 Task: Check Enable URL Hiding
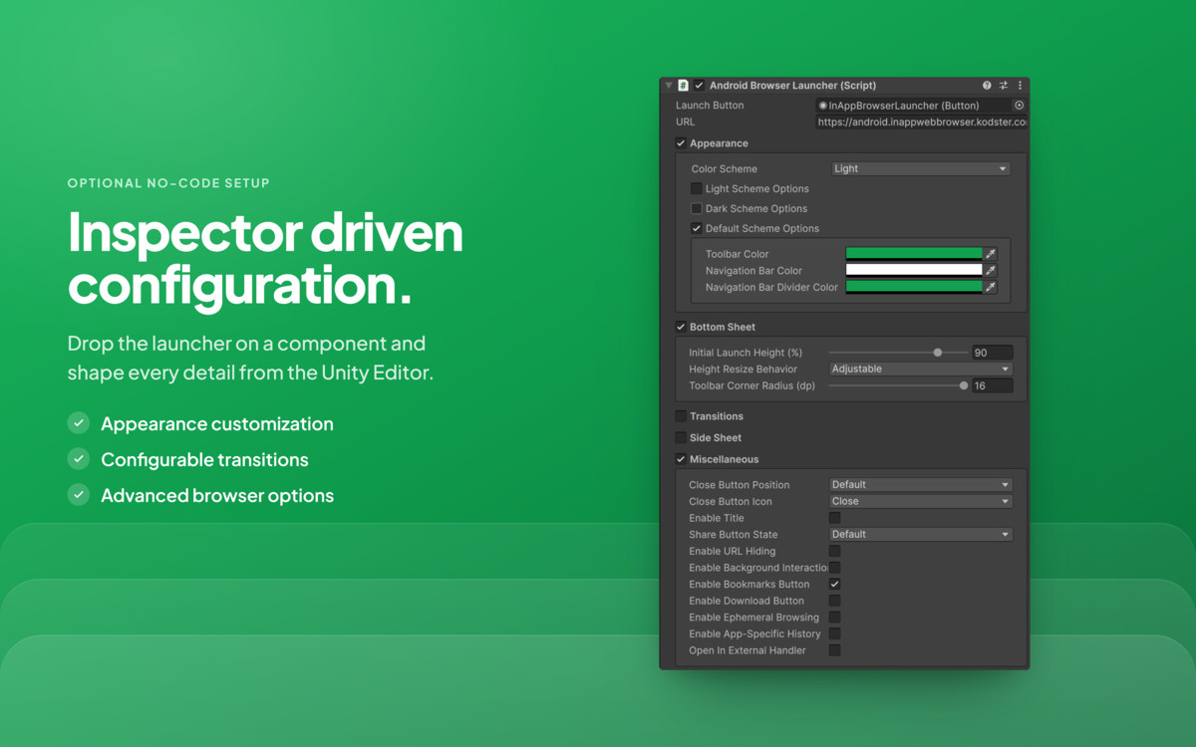tap(835, 551)
